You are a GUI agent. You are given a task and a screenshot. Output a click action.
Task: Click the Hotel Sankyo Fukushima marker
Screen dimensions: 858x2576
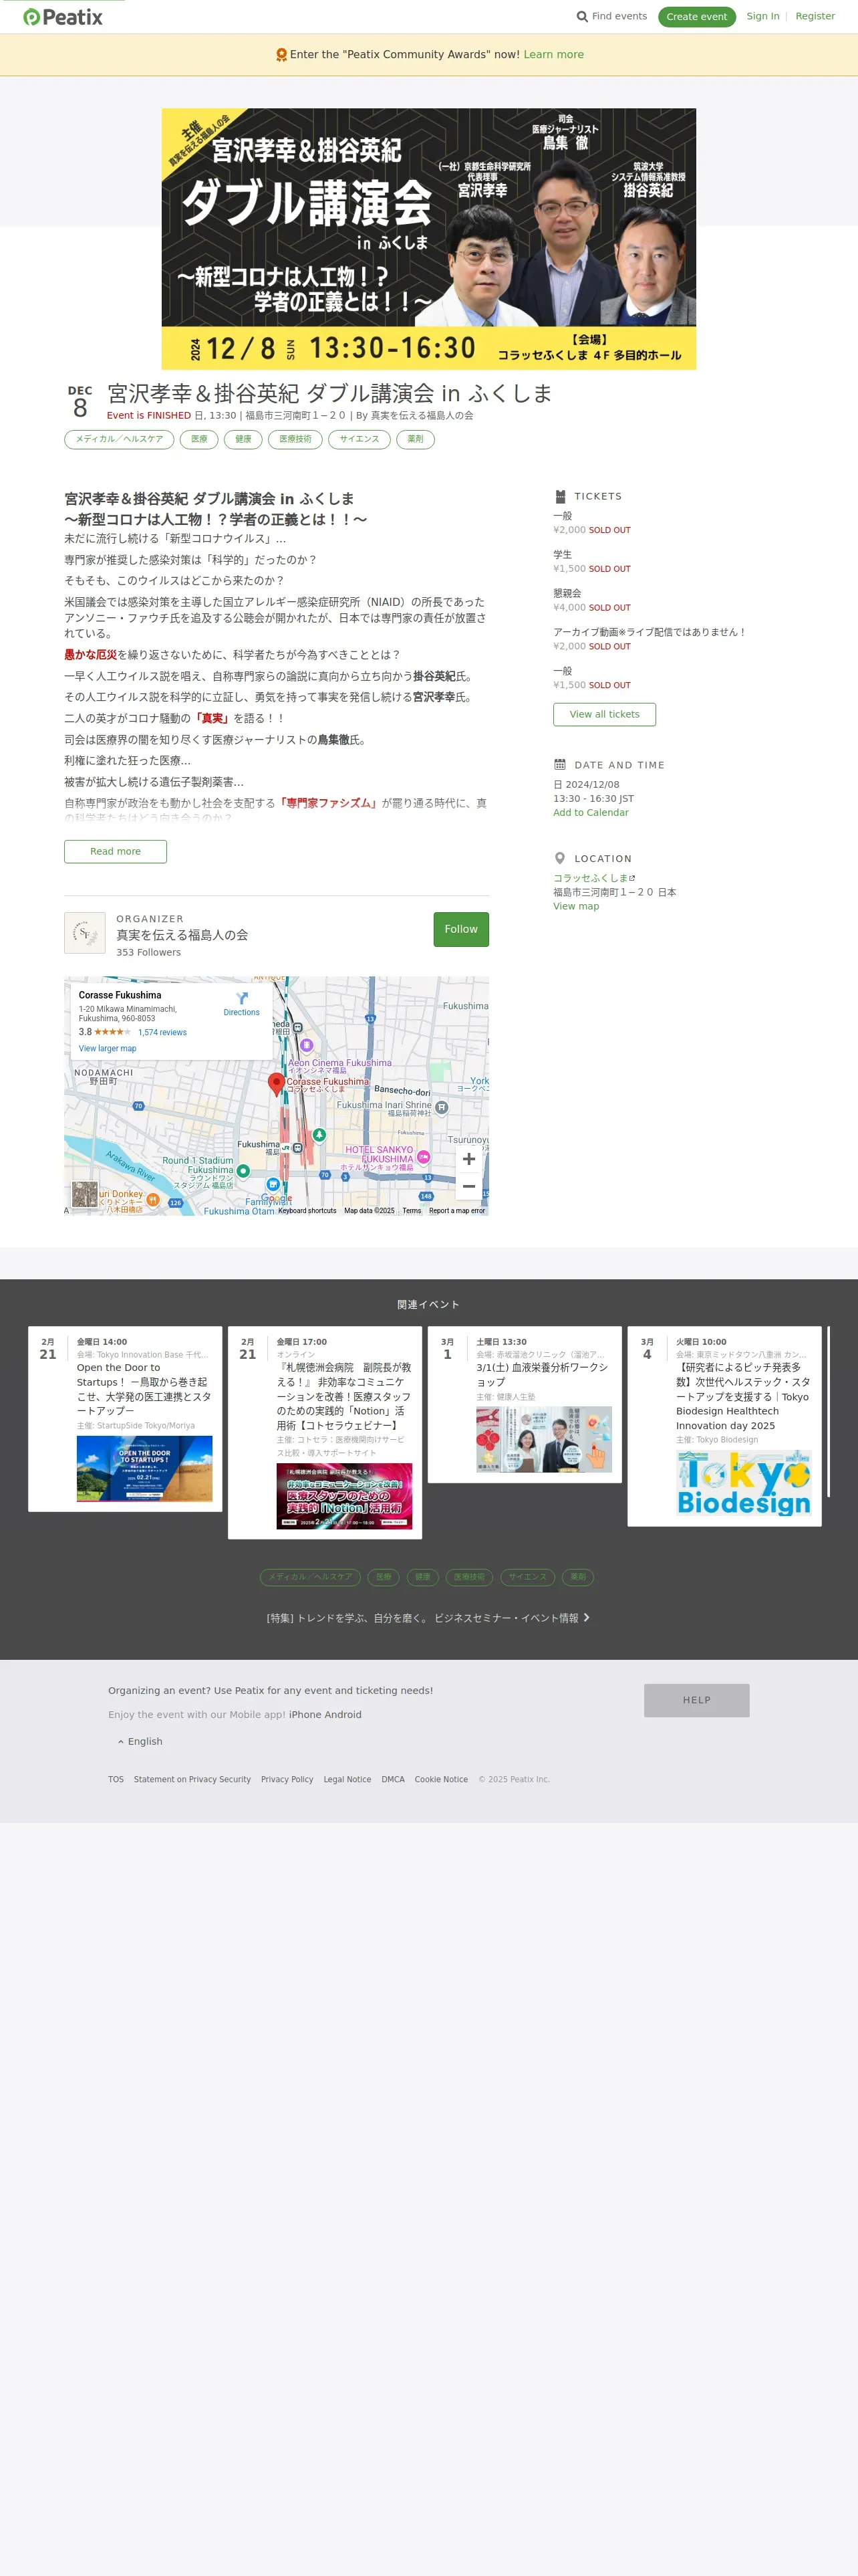tap(424, 1157)
